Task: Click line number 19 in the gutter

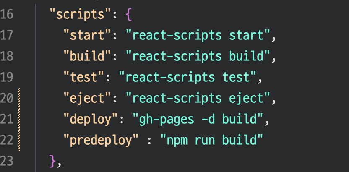Action: [6, 77]
